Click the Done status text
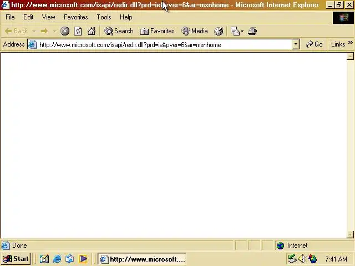355x266 pixels. pyautogui.click(x=19, y=245)
